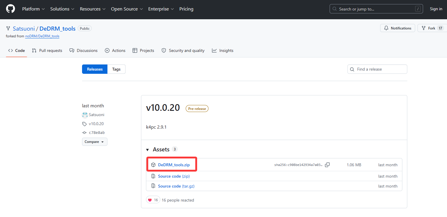447x217 pixels.
Task: Select the Releases tab button
Action: pyautogui.click(x=95, y=69)
